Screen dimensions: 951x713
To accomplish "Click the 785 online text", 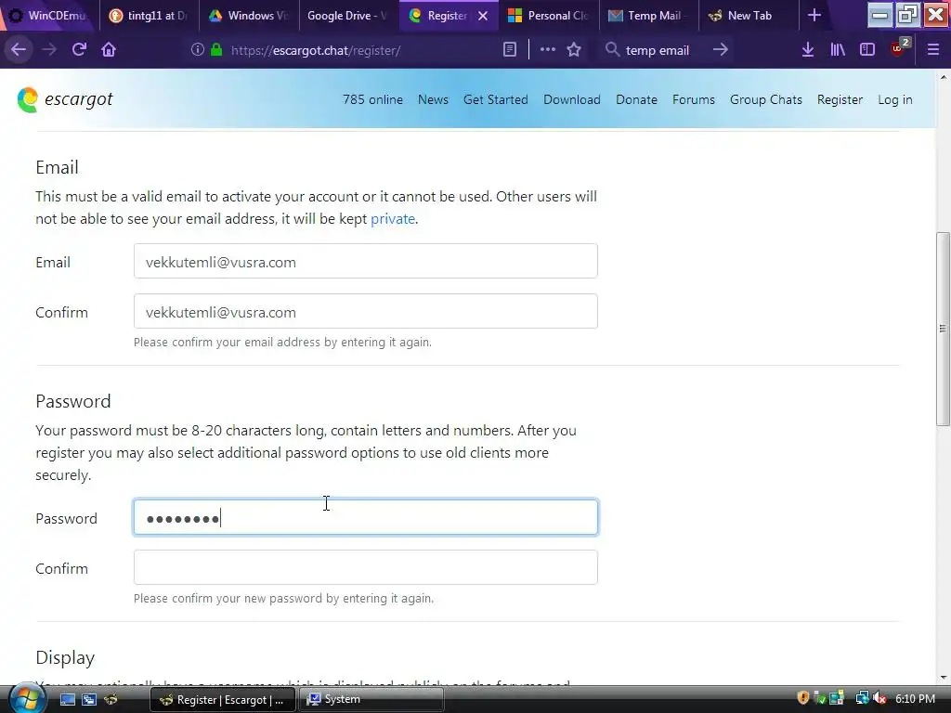I will 372,99.
